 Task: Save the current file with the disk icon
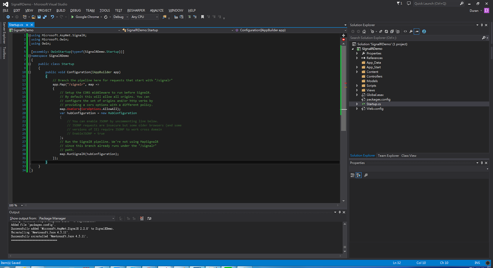pyautogui.click(x=39, y=17)
